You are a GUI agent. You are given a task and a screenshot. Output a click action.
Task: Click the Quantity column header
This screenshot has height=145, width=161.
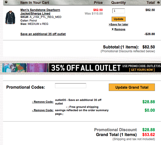pos(119,3)
